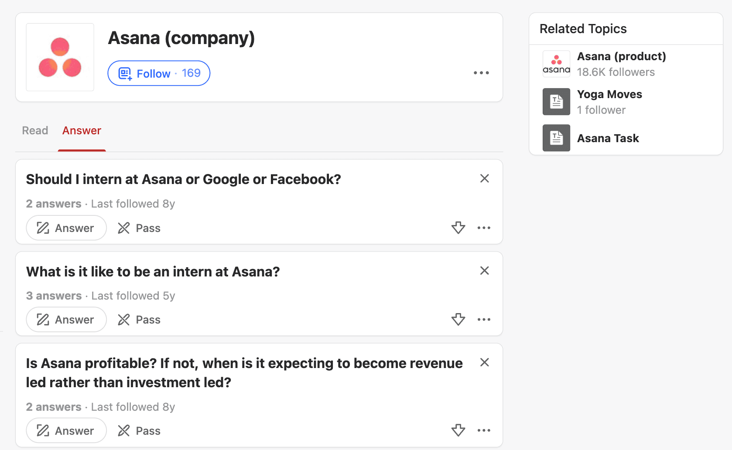The width and height of the screenshot is (732, 450).
Task: Downvote the 'Is Asana profitable' question
Action: tap(458, 430)
